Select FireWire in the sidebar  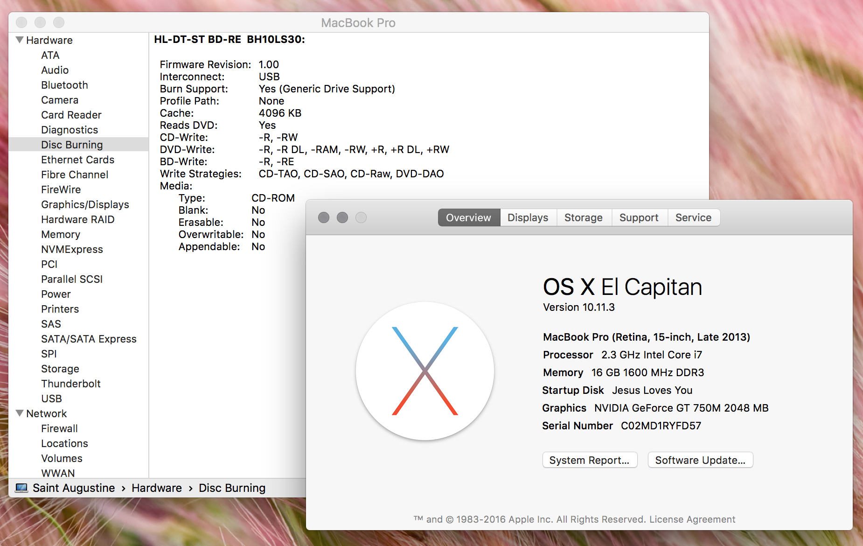click(61, 189)
